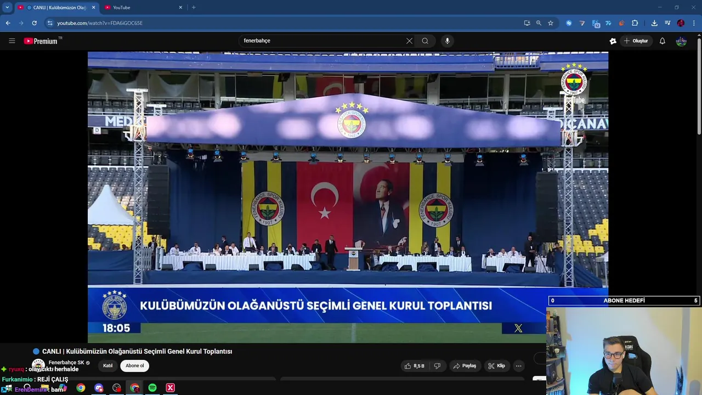702x395 pixels.
Task: Open the YouTube hamburger guide menu
Action: [x=12, y=41]
